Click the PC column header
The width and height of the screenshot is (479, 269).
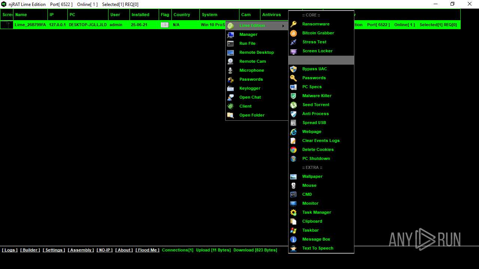pyautogui.click(x=88, y=15)
